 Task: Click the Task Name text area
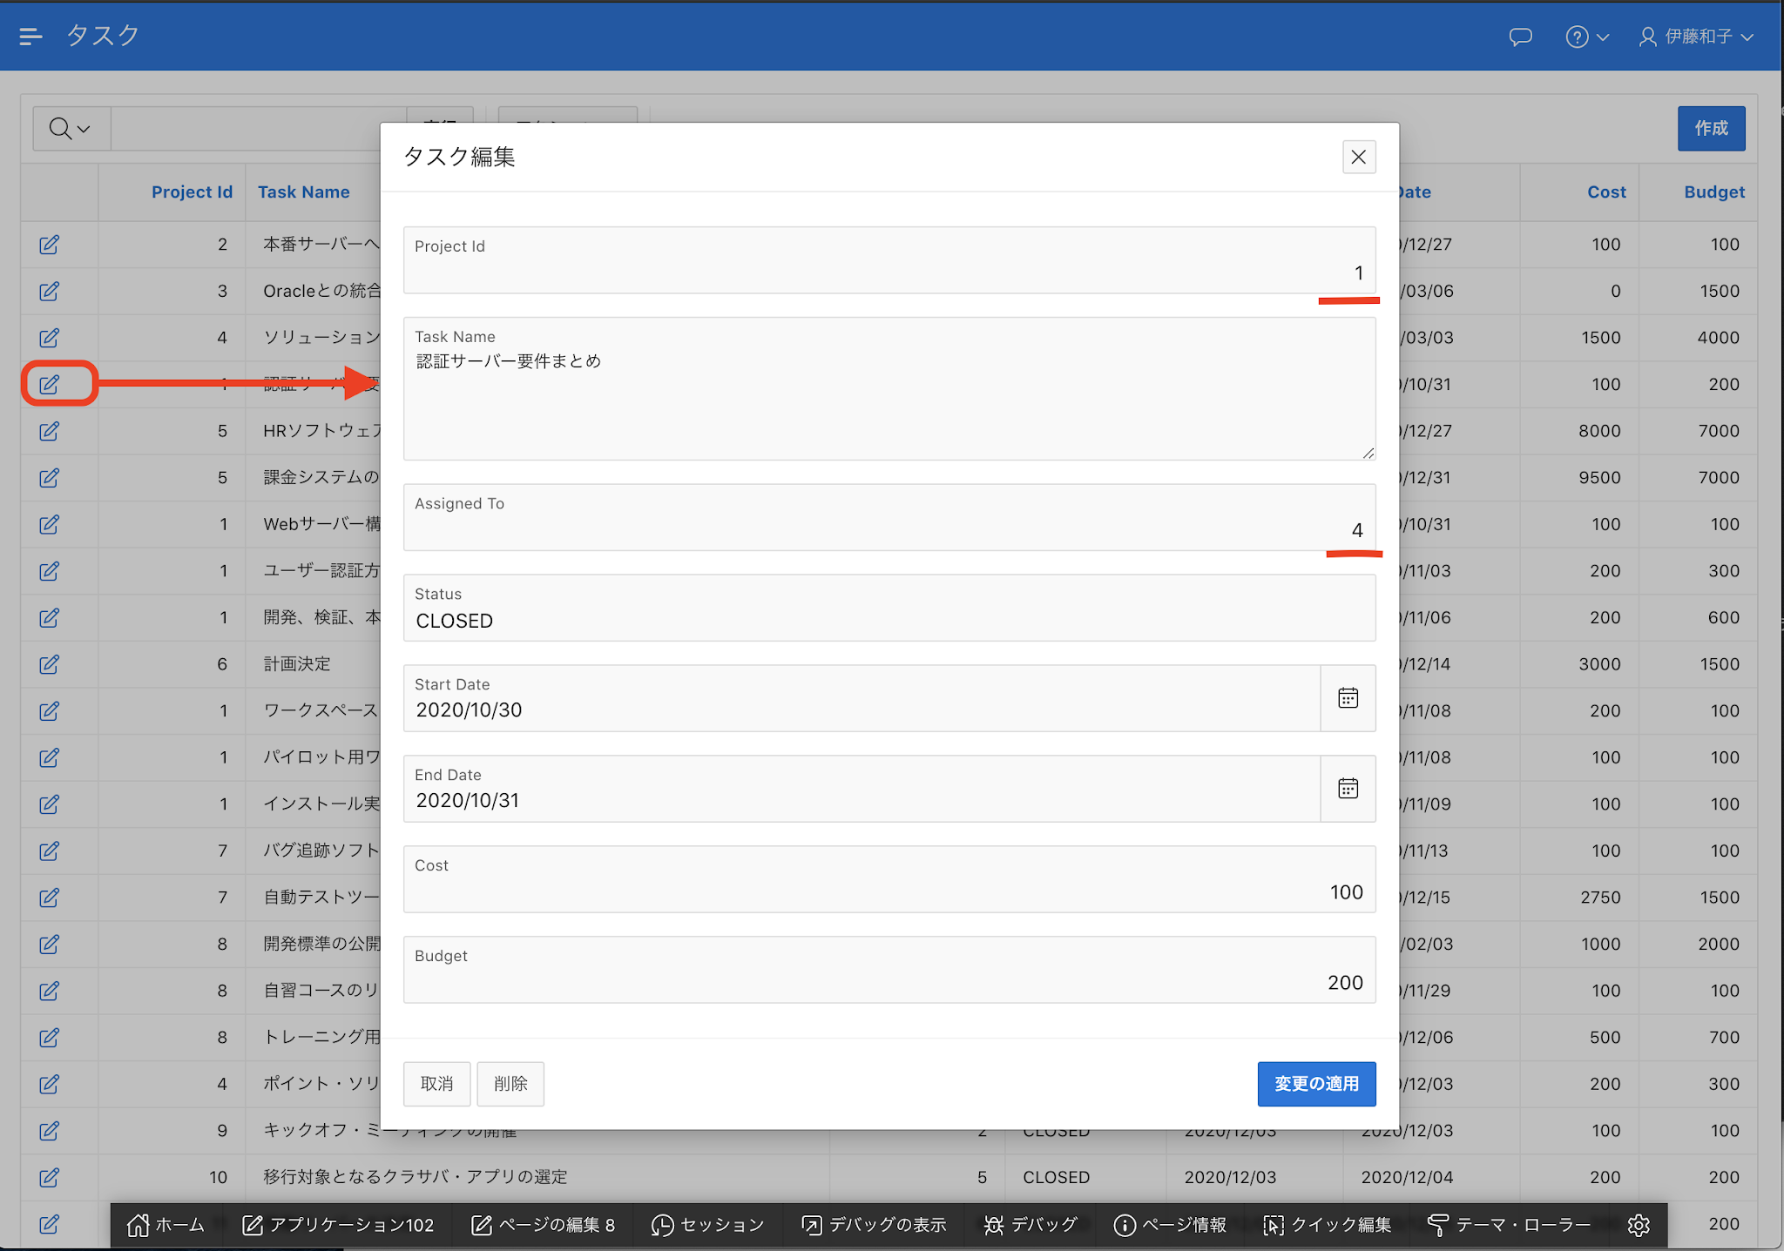pos(889,400)
